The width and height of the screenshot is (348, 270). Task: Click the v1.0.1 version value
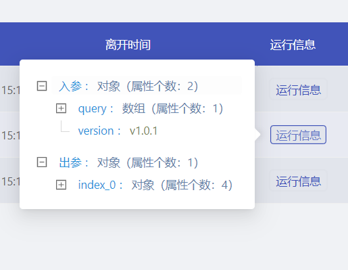[143, 131]
